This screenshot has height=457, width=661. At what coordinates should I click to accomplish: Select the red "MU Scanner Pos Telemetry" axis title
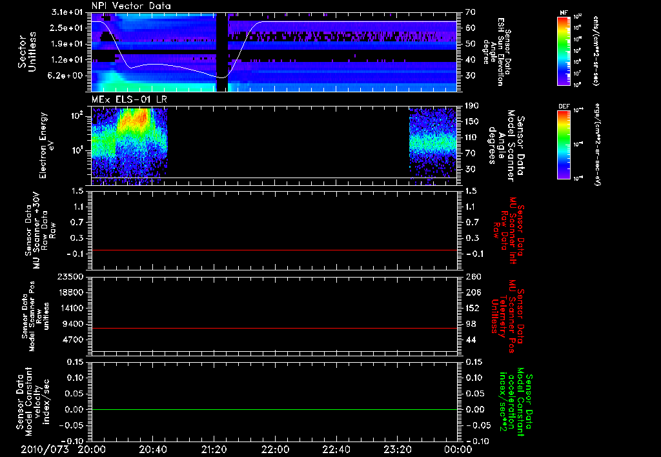click(507, 316)
